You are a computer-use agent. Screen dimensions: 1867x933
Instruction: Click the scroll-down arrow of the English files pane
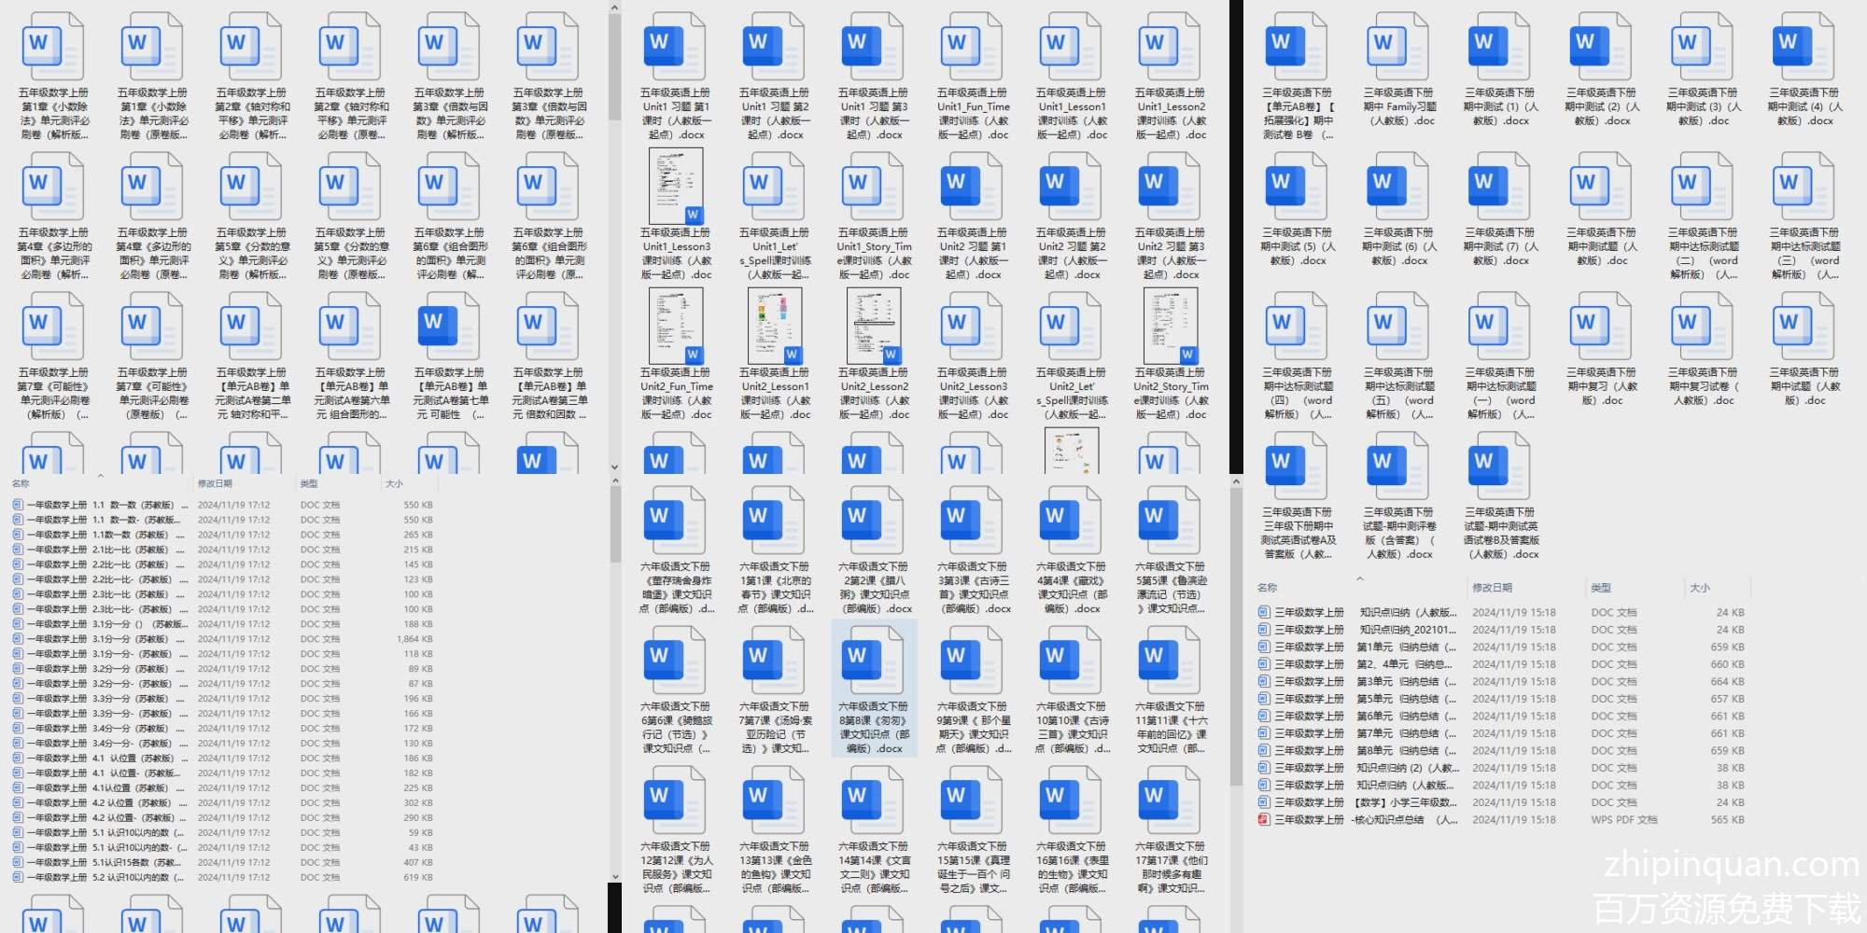coord(614,466)
